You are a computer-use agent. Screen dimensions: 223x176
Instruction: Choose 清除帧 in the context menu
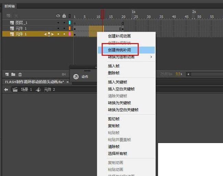click(114, 147)
